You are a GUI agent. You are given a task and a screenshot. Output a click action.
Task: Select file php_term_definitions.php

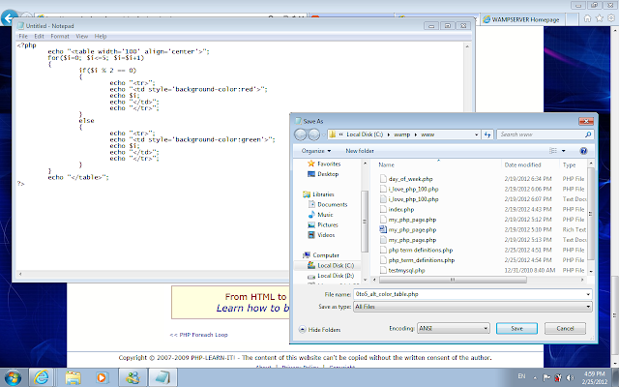point(422,260)
